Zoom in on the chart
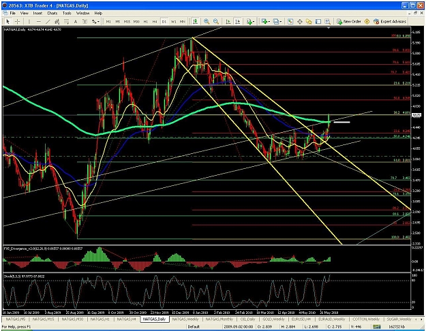This screenshot has width=426, height=331. click(207, 21)
